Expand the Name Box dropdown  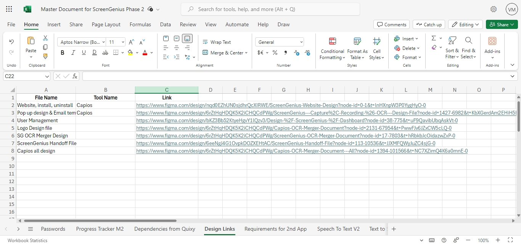click(x=47, y=77)
